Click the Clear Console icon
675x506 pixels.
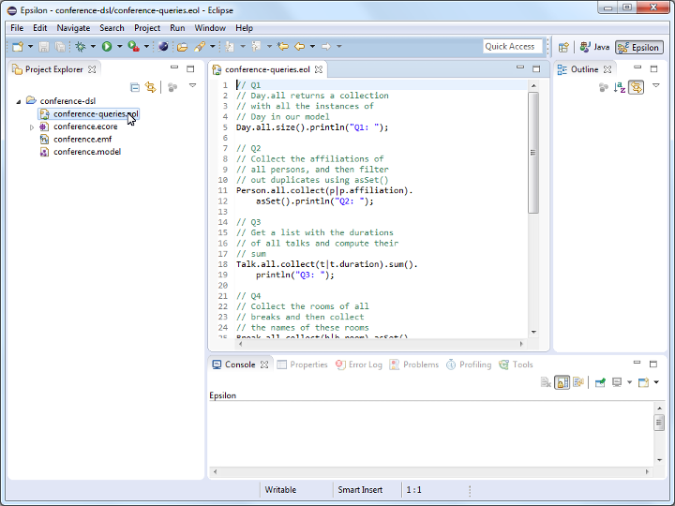[546, 382]
